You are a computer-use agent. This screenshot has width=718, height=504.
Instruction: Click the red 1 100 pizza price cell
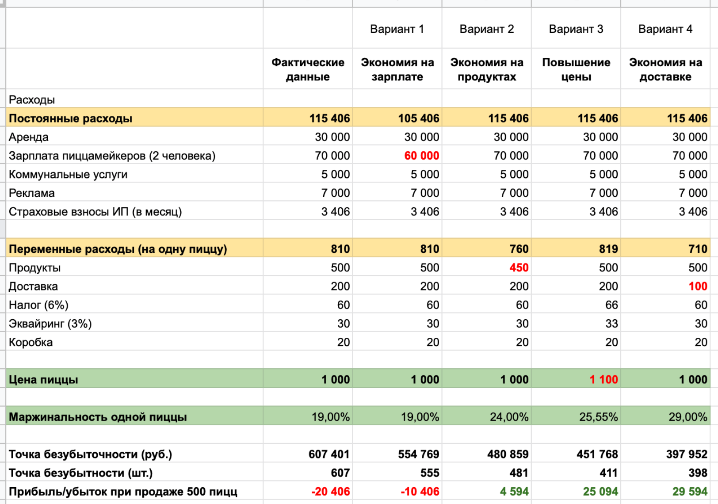(x=603, y=379)
